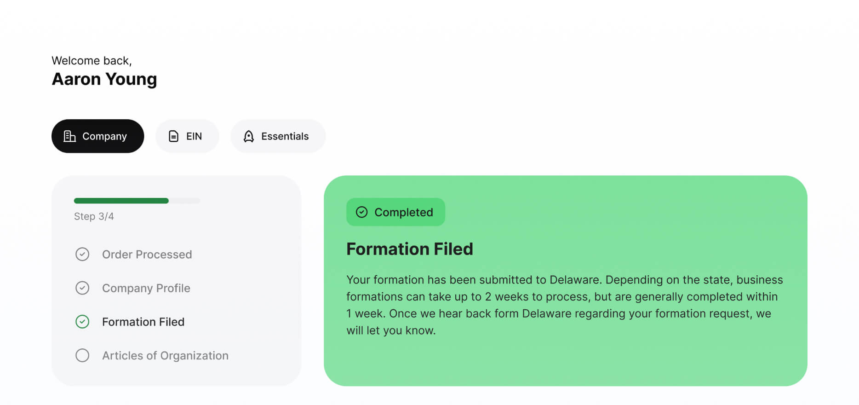
Task: Select the Formation Filed step label
Action: 143,322
